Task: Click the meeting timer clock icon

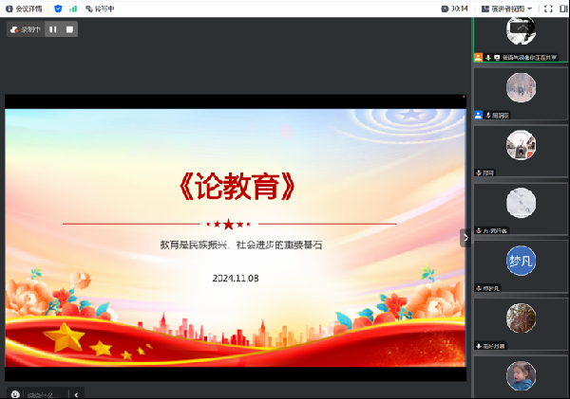Action: point(445,9)
